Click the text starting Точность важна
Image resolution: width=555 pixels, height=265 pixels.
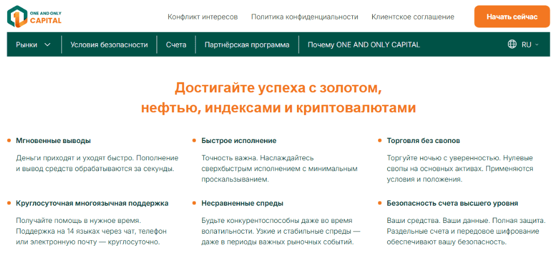point(280,168)
